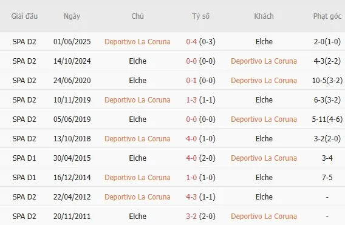Click the 4-3 score for 22/04/2012

(x=191, y=197)
